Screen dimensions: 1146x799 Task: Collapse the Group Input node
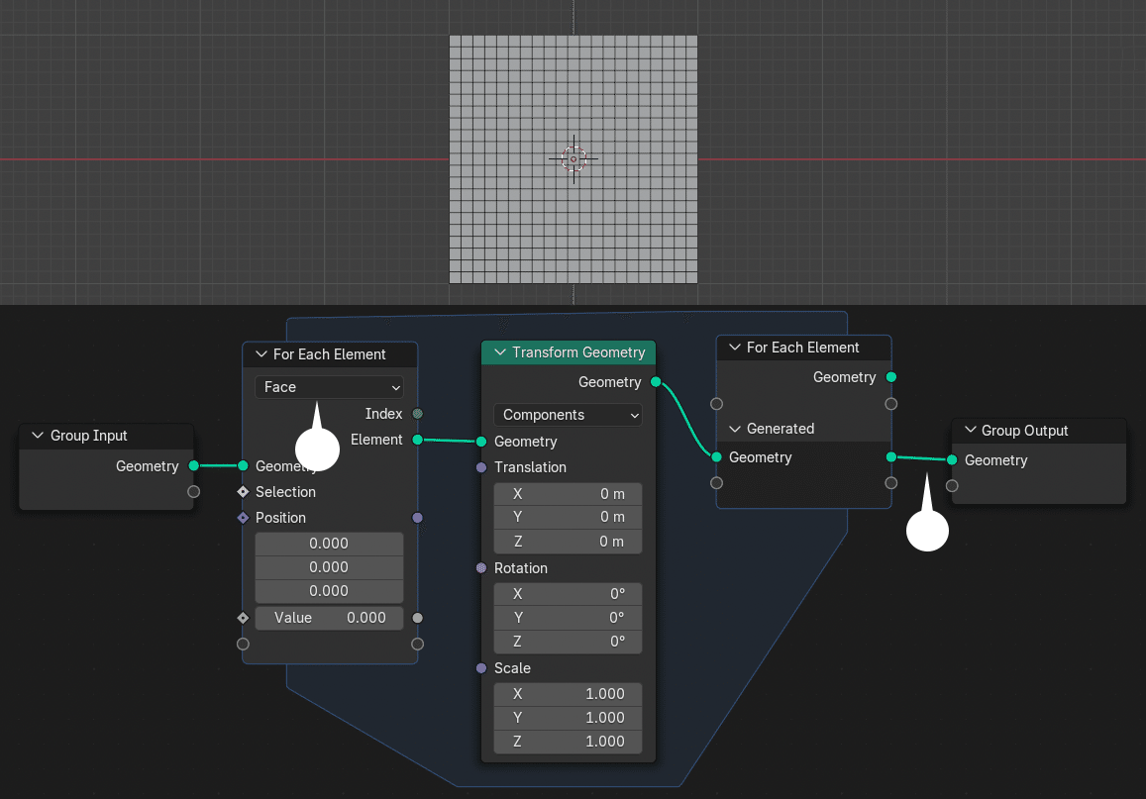click(36, 436)
